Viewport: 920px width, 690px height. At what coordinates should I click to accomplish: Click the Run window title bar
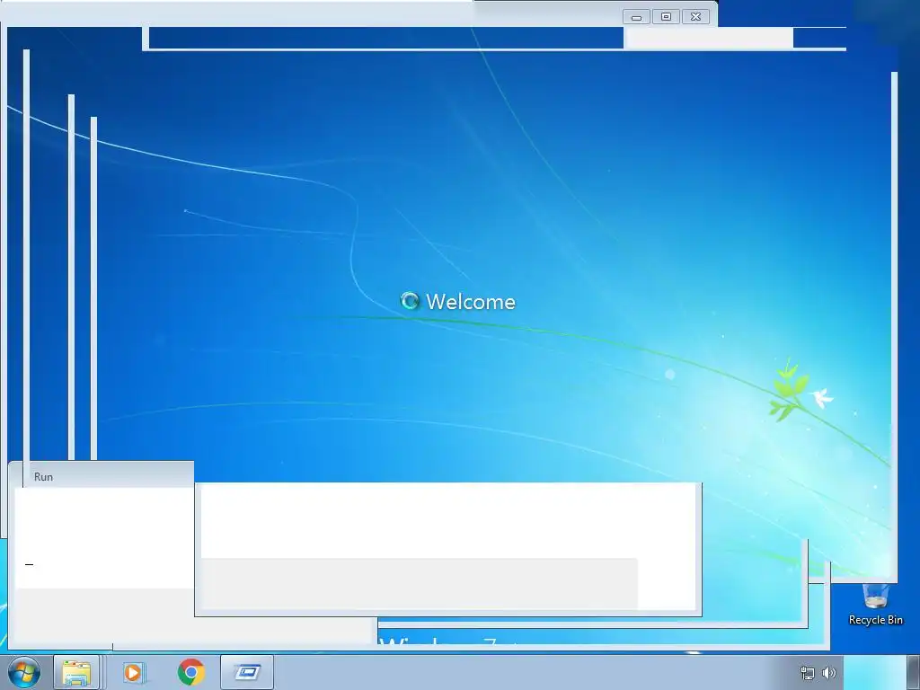tap(101, 476)
